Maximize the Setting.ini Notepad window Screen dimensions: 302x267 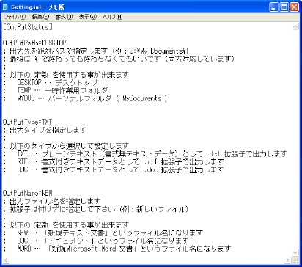284,7
